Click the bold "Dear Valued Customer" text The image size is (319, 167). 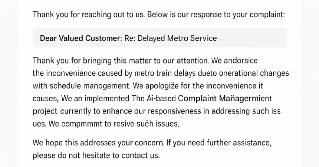pyautogui.click(x=80, y=38)
